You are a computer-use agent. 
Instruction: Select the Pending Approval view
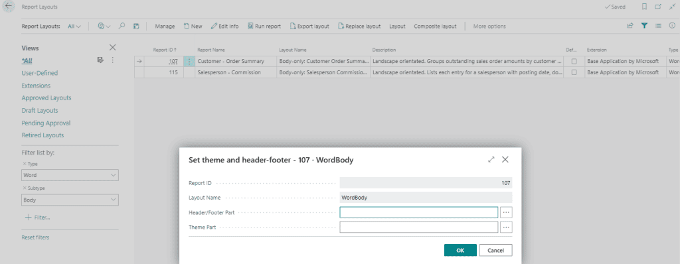click(x=46, y=123)
